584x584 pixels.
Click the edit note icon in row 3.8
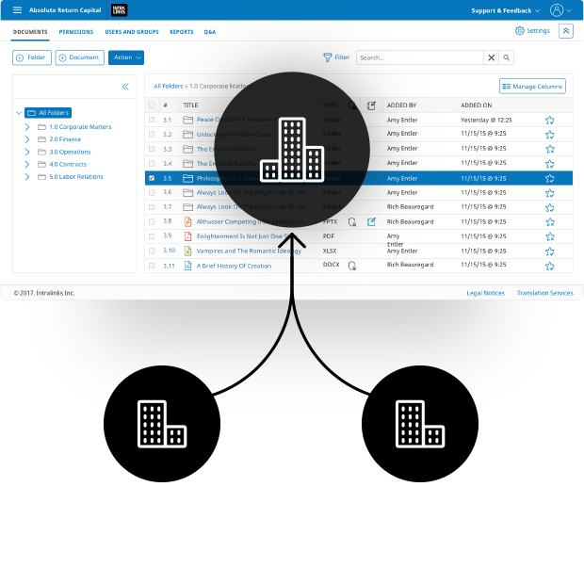click(x=371, y=222)
